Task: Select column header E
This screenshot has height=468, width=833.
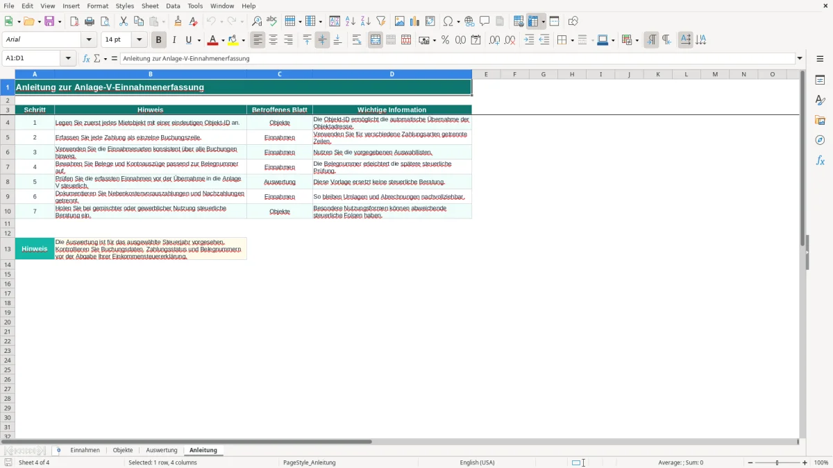Action: [486, 74]
